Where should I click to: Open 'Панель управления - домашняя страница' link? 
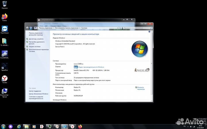(36, 34)
